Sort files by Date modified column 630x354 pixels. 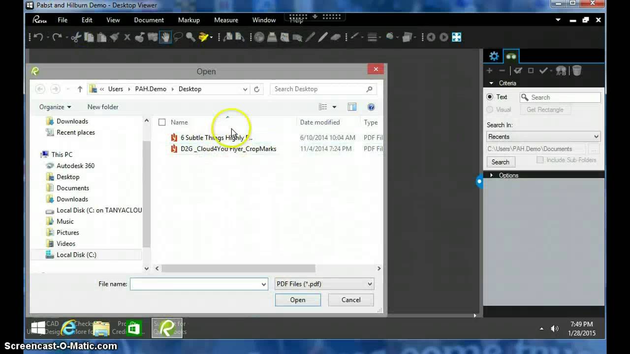click(x=320, y=122)
